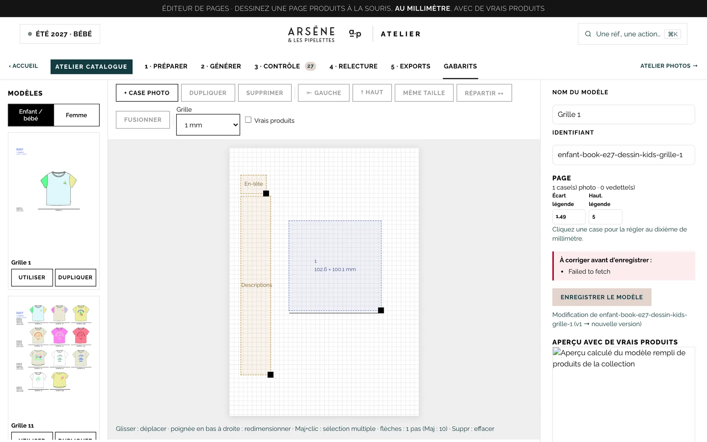Click the Même taille button

pos(424,93)
